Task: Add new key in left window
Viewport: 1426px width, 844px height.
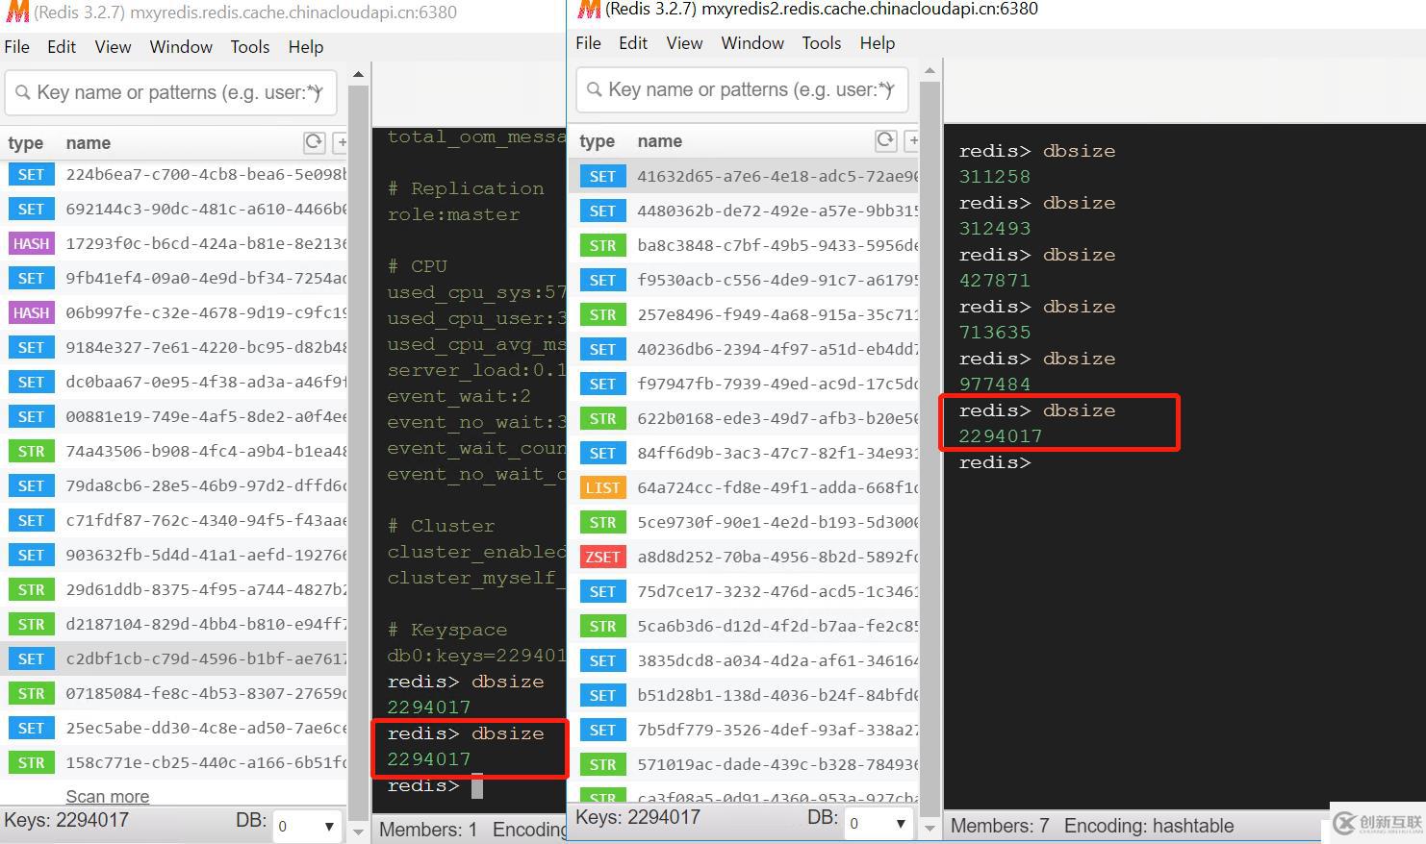Action: coord(340,142)
